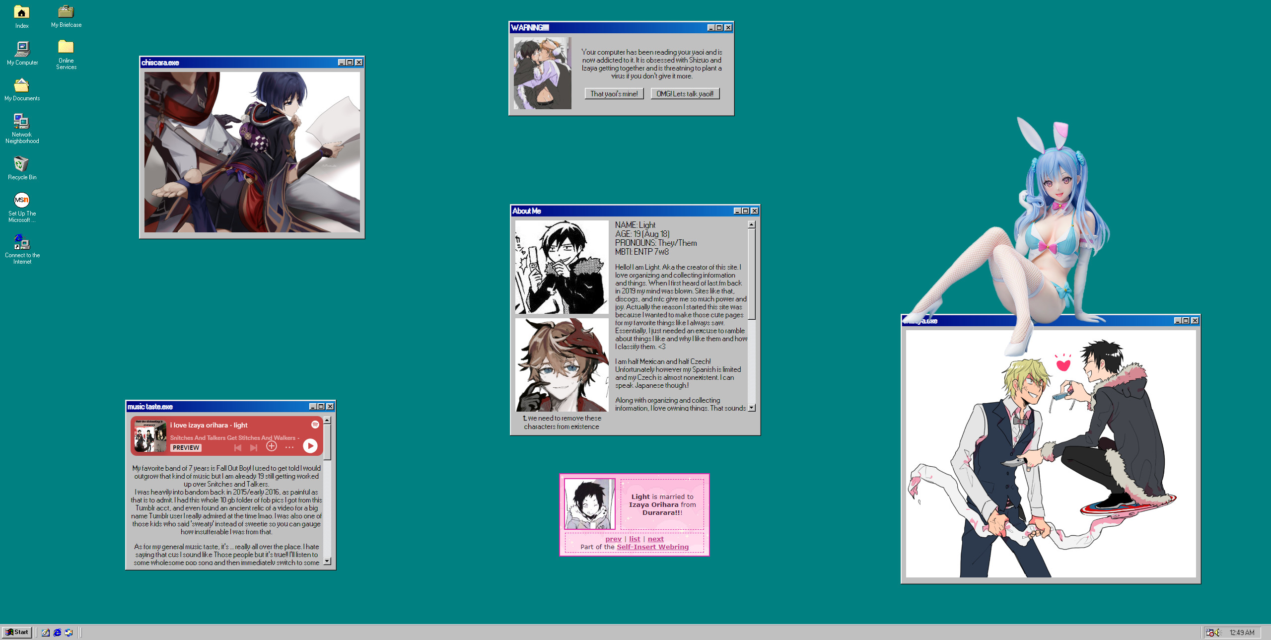The height and width of the screenshot is (640, 1271).
Task: Click 'OMG! Lets talk yaoi!!' button
Action: point(685,94)
